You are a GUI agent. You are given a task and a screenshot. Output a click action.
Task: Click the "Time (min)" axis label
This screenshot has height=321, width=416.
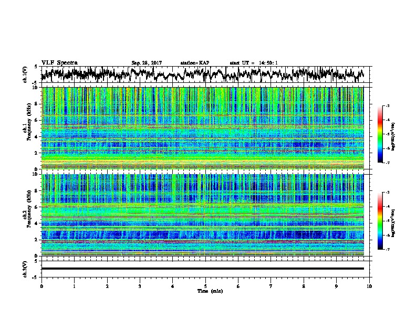coord(210,291)
